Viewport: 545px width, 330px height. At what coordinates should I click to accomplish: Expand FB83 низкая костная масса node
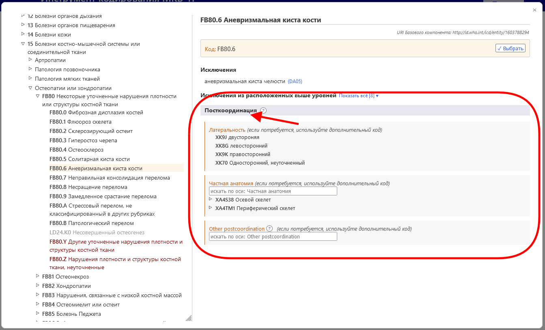click(37, 295)
